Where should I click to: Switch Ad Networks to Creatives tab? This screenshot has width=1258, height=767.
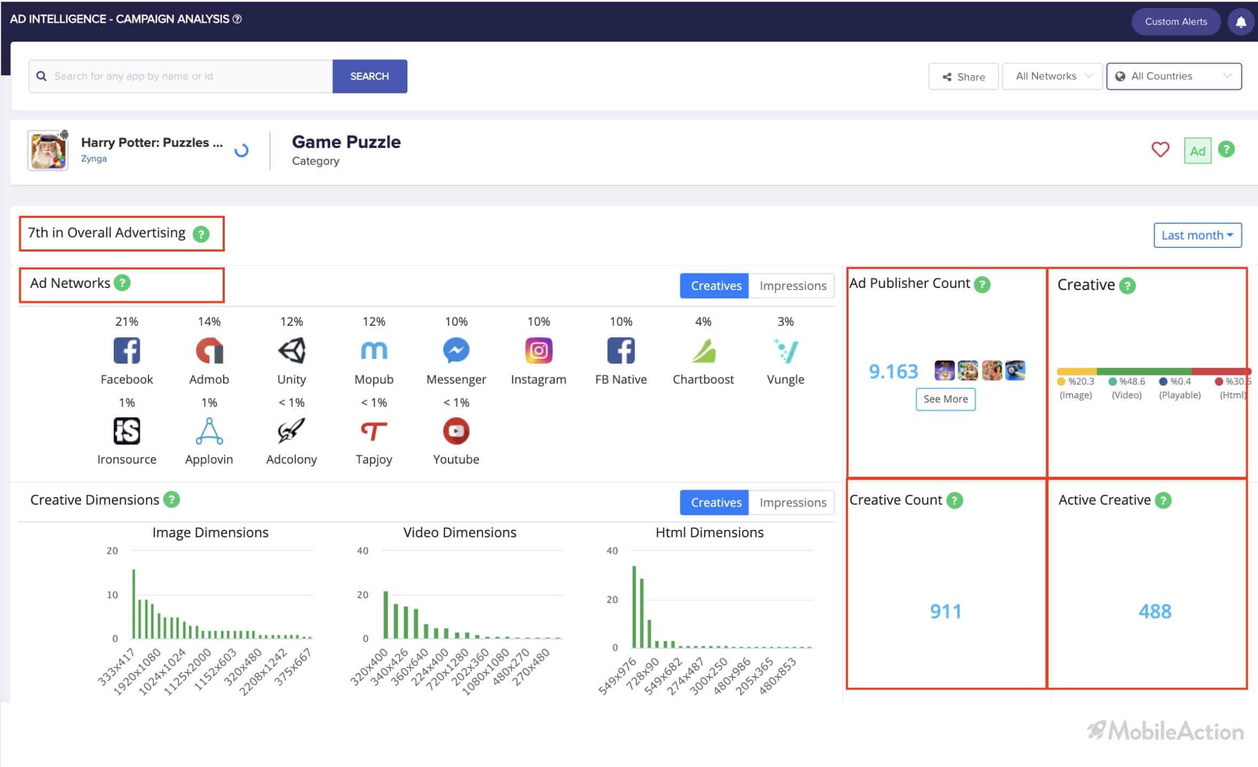(x=714, y=286)
